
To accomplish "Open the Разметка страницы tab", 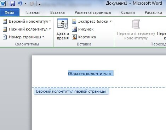I will tap(93, 12).
